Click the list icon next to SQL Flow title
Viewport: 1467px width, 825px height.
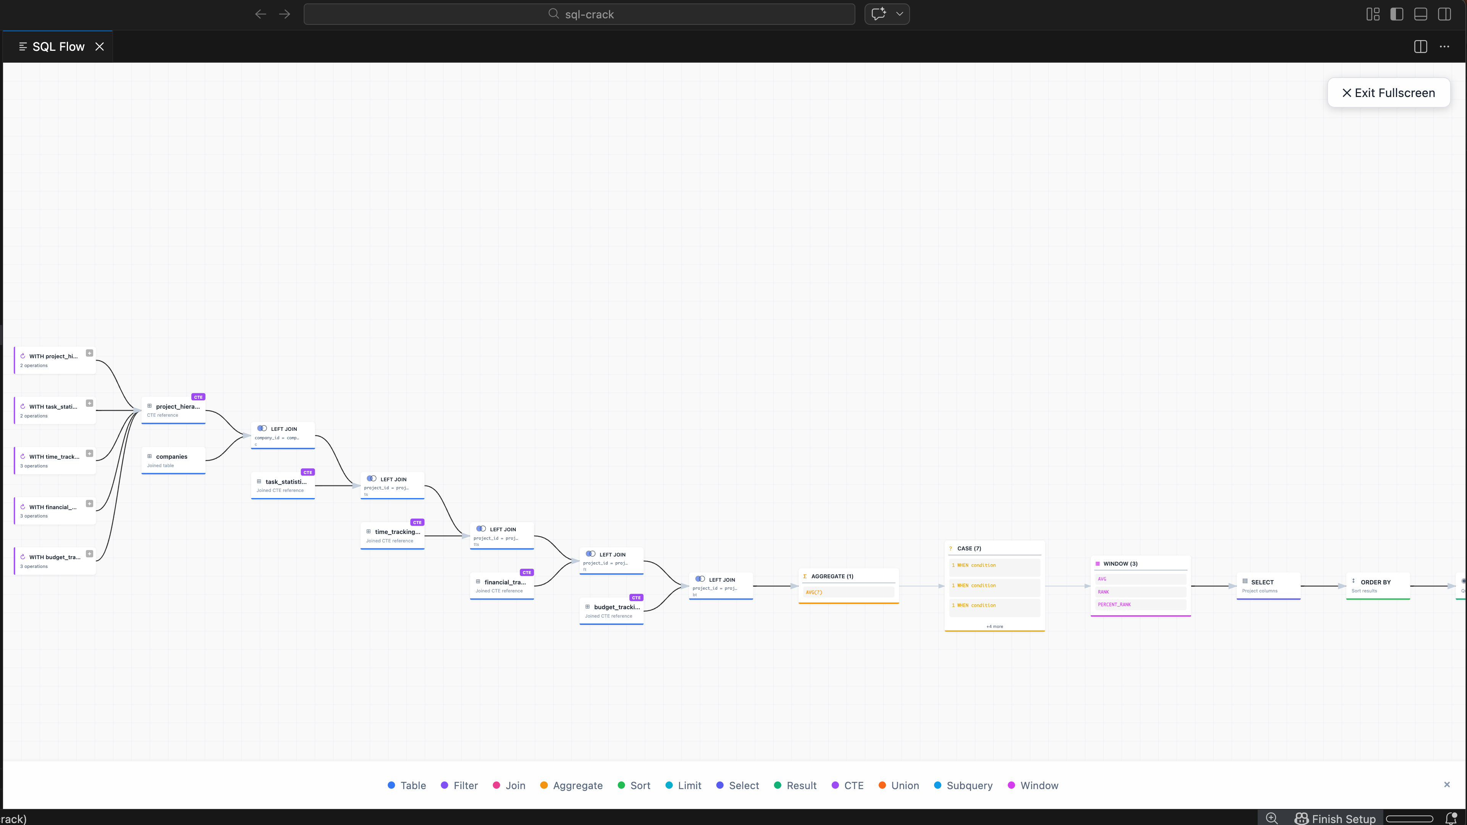[23, 46]
